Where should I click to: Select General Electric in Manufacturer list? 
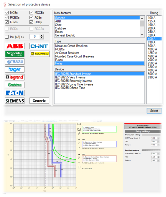(x=97, y=35)
